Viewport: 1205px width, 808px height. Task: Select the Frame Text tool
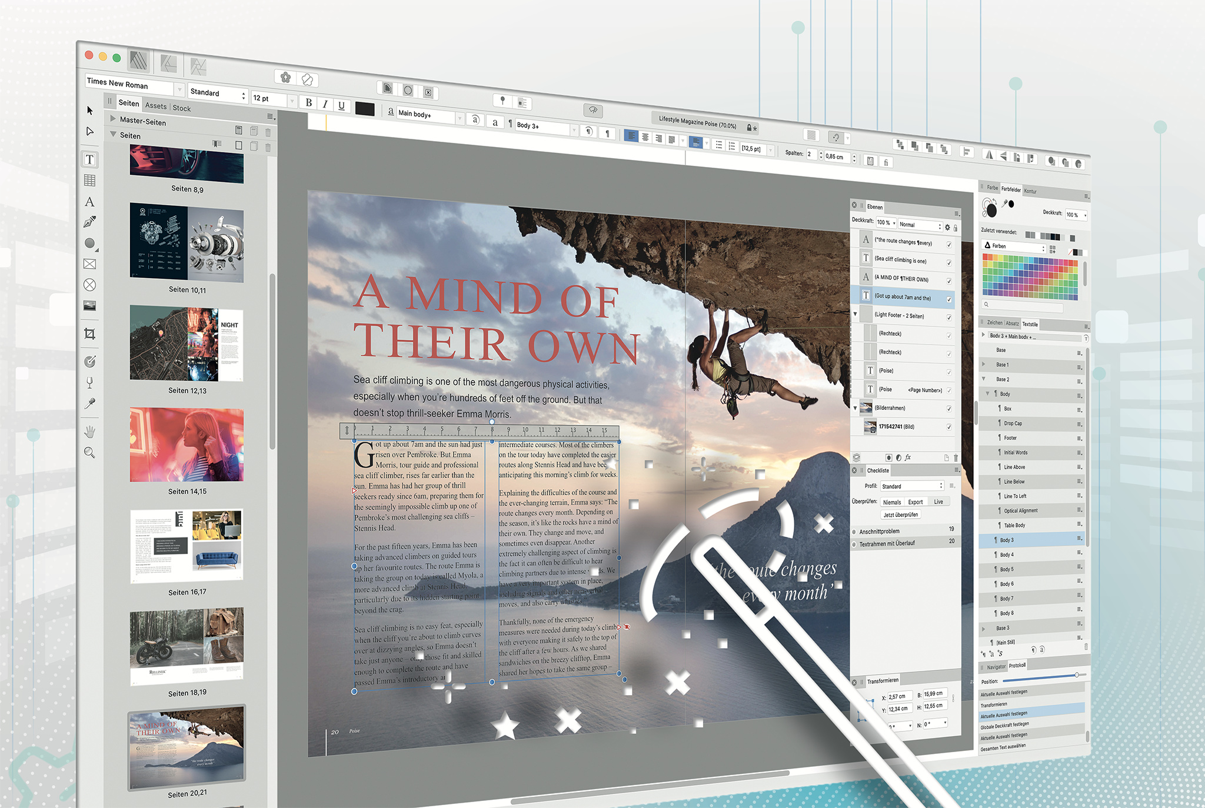[x=89, y=159]
